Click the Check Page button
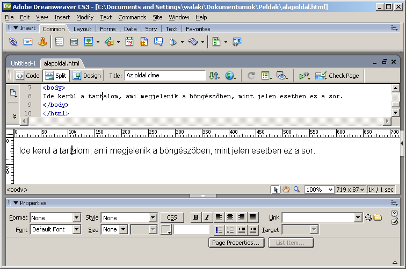406x269 pixels. (337, 76)
